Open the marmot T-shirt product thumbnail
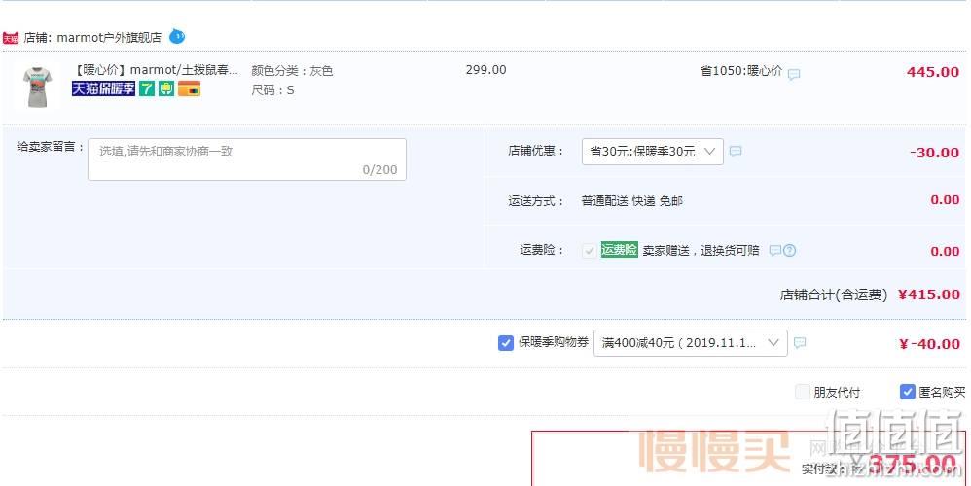This screenshot has height=486, width=971. (37, 87)
